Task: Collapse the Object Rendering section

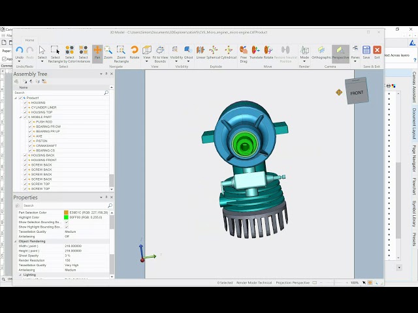Action: pos(16,241)
